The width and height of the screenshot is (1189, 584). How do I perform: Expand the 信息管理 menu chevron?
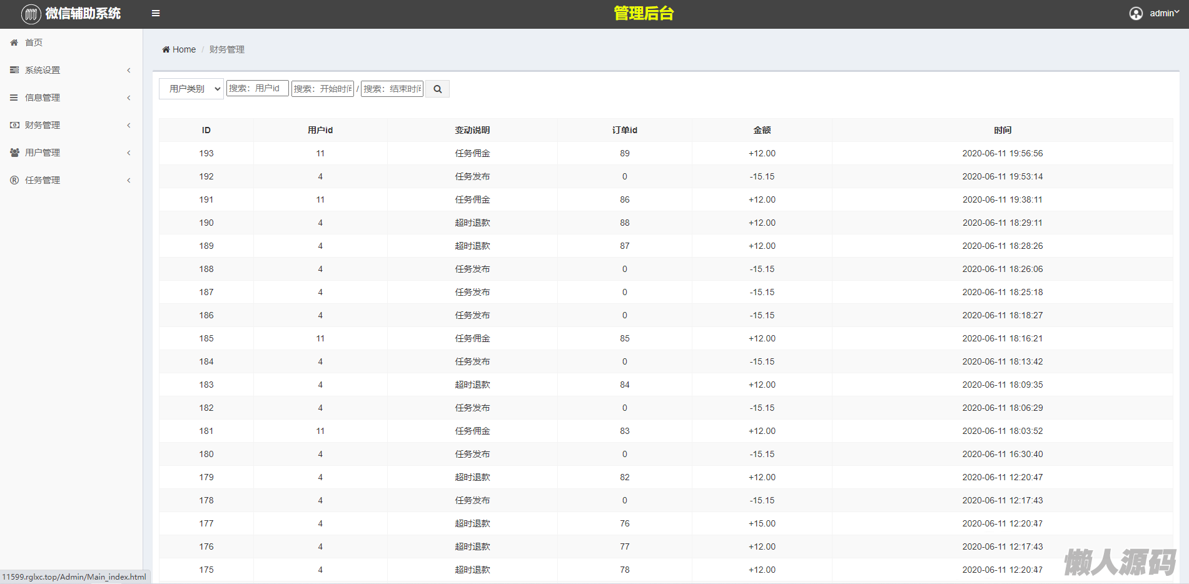[129, 98]
